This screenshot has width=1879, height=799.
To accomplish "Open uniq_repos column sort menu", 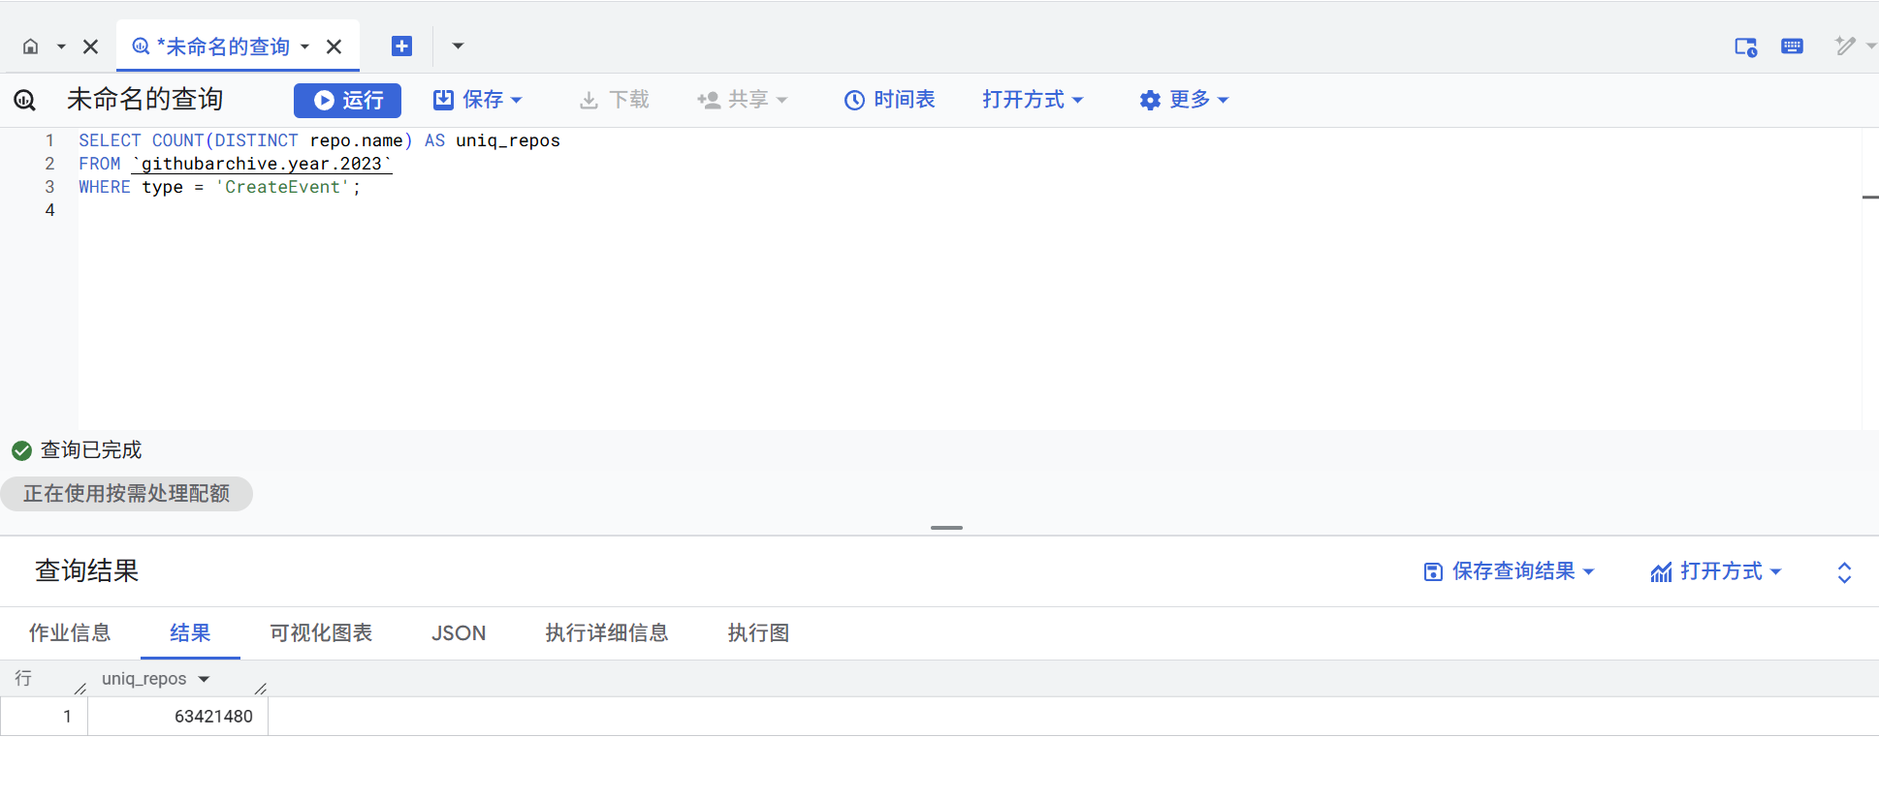I will click(x=204, y=679).
